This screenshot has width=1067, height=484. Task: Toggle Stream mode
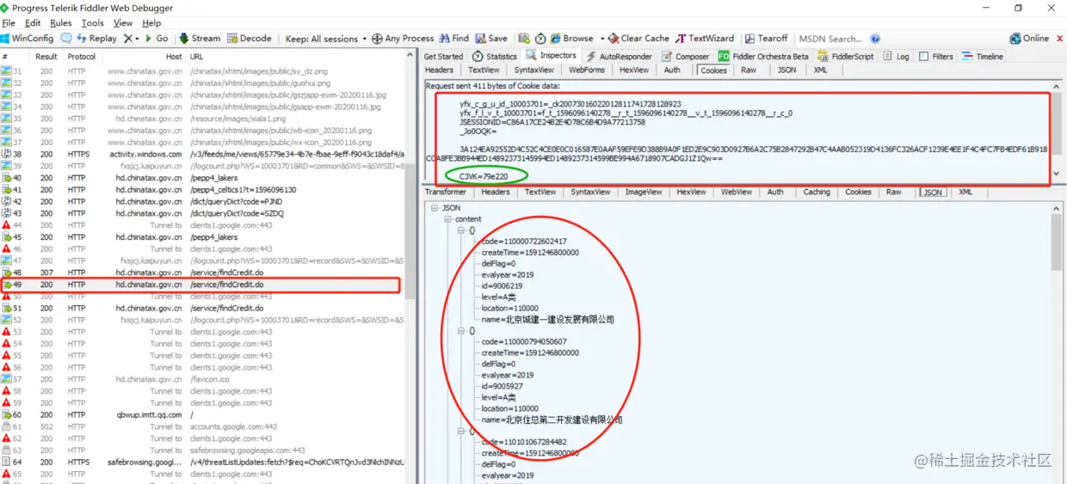pyautogui.click(x=199, y=39)
